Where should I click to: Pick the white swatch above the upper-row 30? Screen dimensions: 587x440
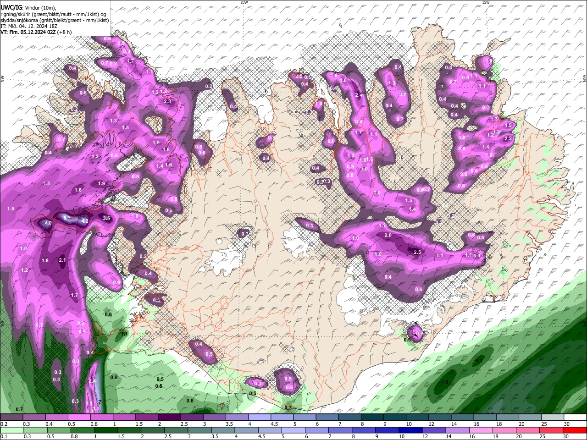point(575,418)
